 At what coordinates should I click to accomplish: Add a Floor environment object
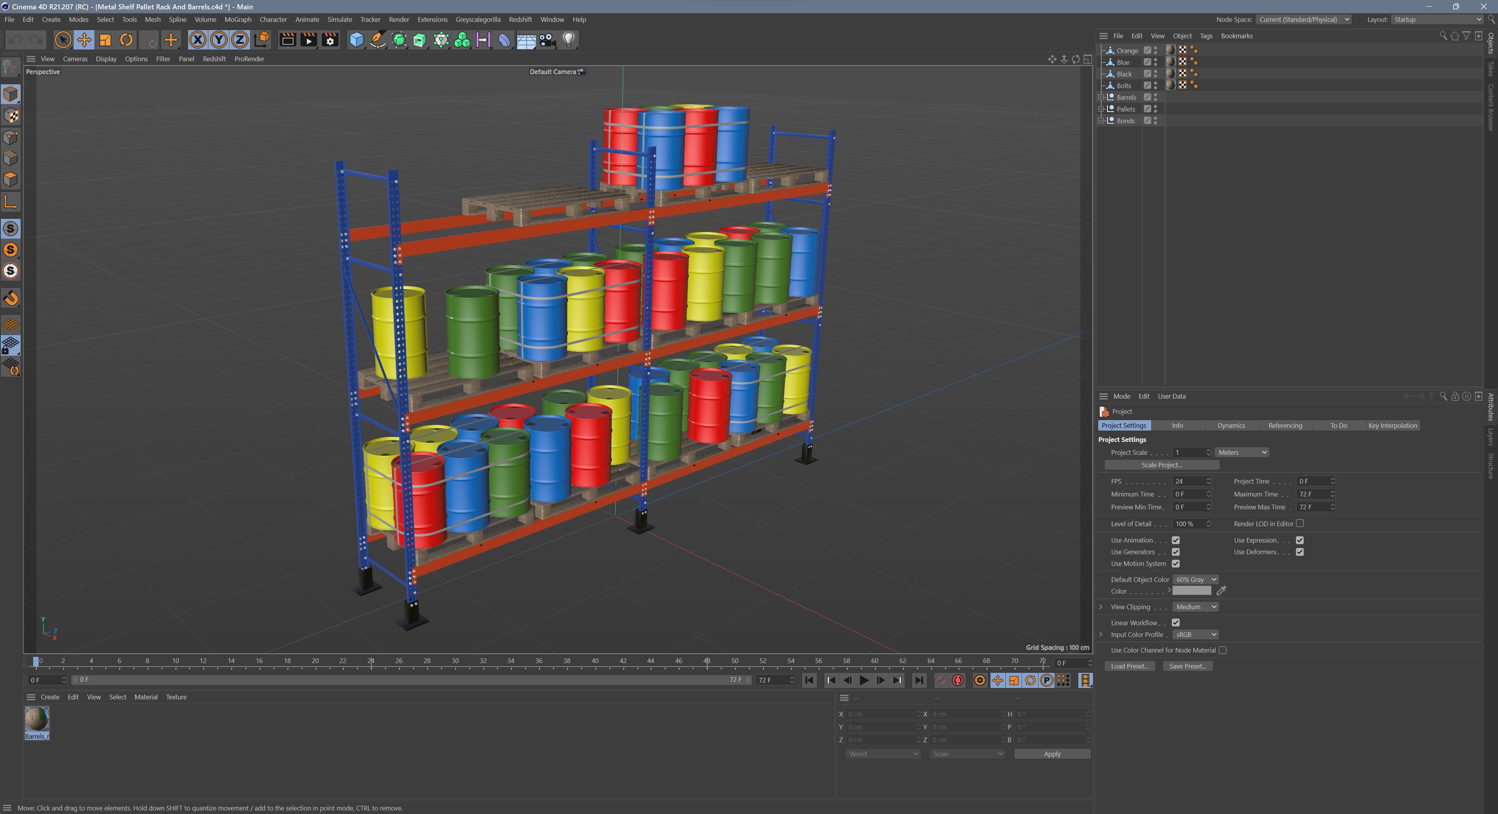(x=526, y=39)
